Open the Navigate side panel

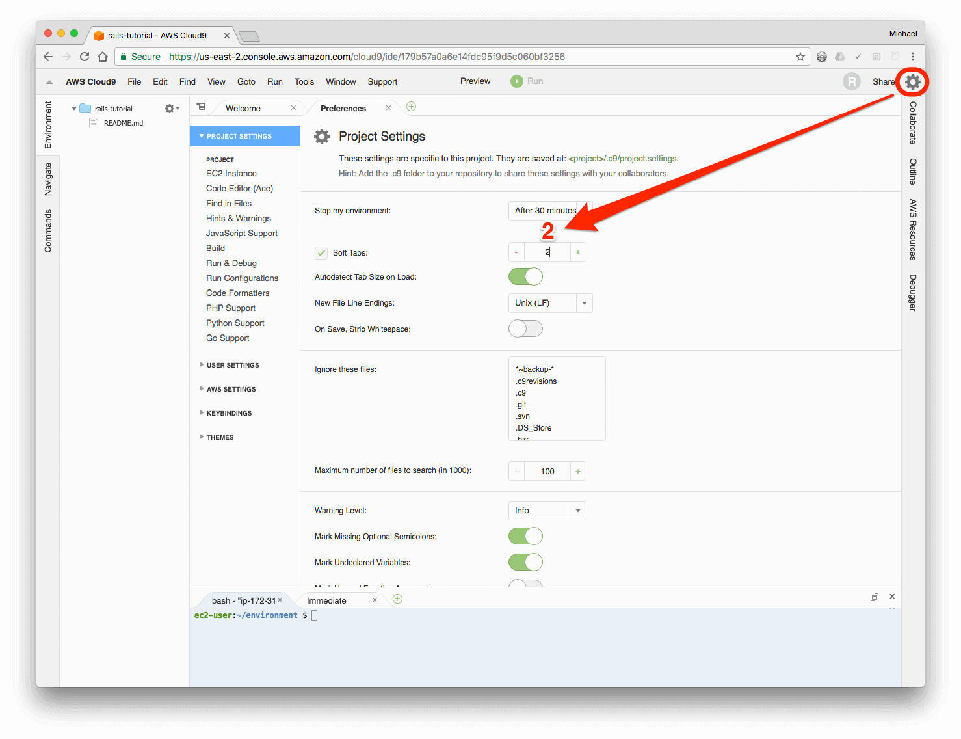point(48,180)
